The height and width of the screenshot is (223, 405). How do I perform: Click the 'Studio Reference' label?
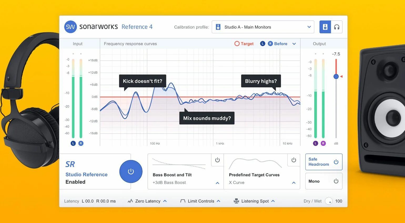coord(87,174)
